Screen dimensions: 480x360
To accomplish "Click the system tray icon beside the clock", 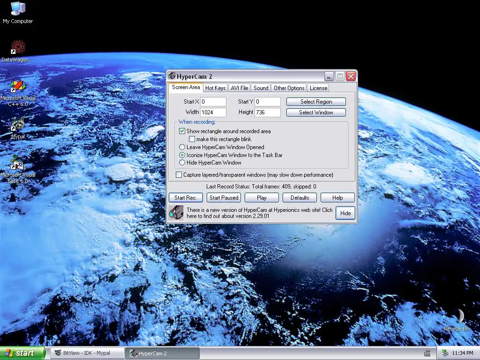I will (x=445, y=353).
